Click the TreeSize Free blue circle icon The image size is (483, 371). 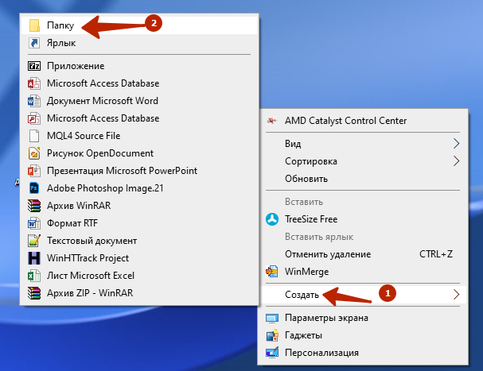click(272, 219)
